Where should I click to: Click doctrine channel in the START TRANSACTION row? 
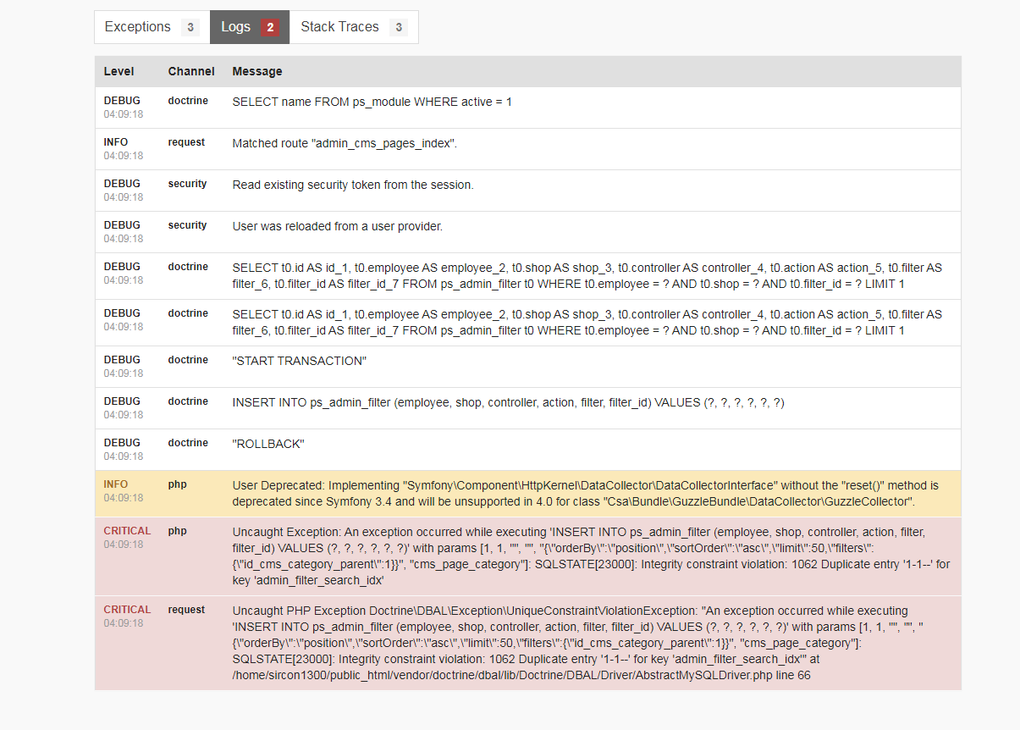click(x=188, y=360)
